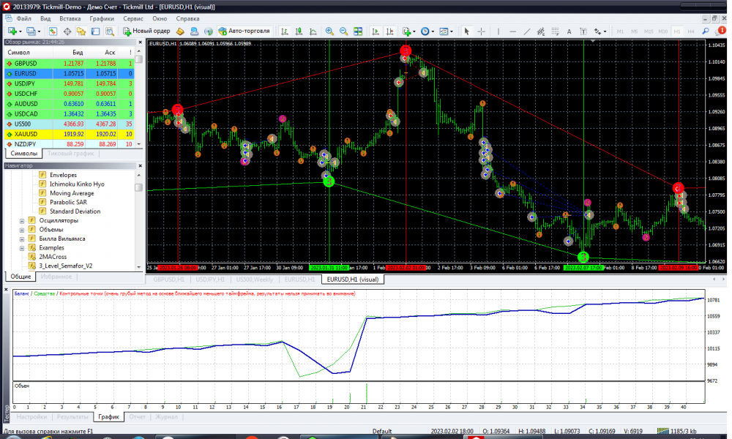Select the crosshair tool
Image resolution: width=732 pixels, height=439 pixels.
(482, 31)
